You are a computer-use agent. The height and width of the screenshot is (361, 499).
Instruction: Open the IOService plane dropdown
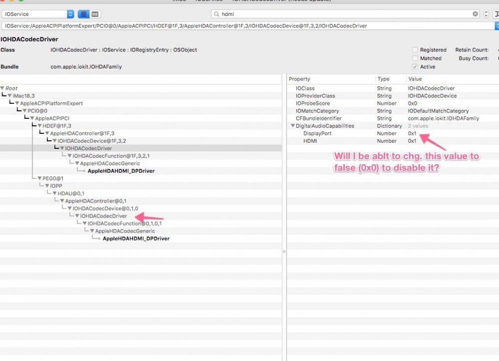(38, 14)
